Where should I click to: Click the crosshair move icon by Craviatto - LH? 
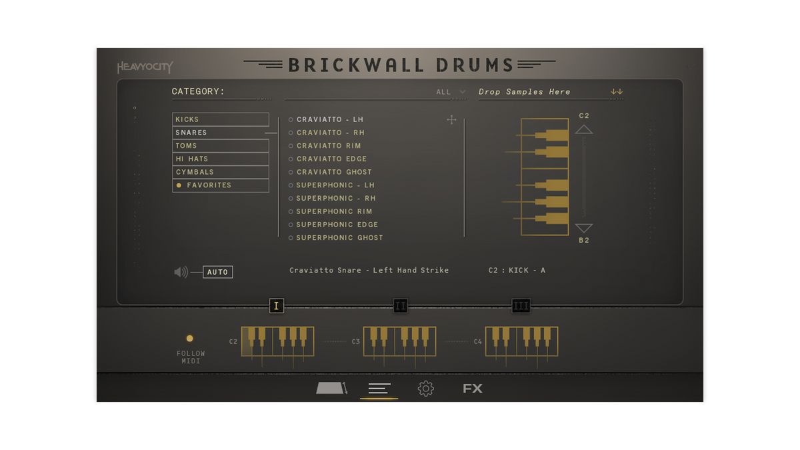click(x=451, y=119)
